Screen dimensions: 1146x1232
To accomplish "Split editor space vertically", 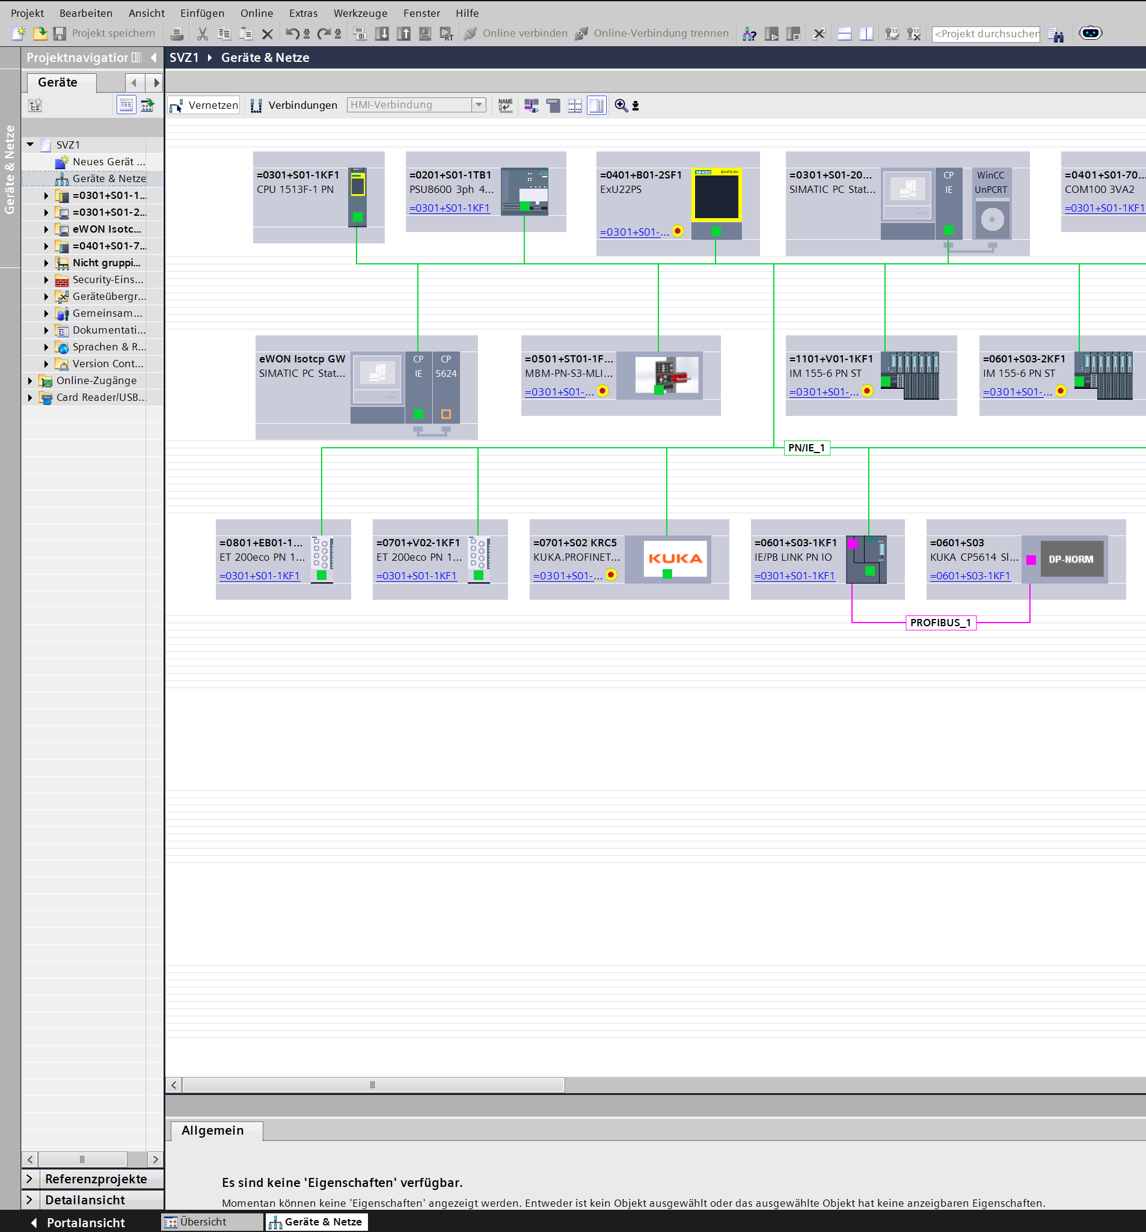I will [x=866, y=34].
